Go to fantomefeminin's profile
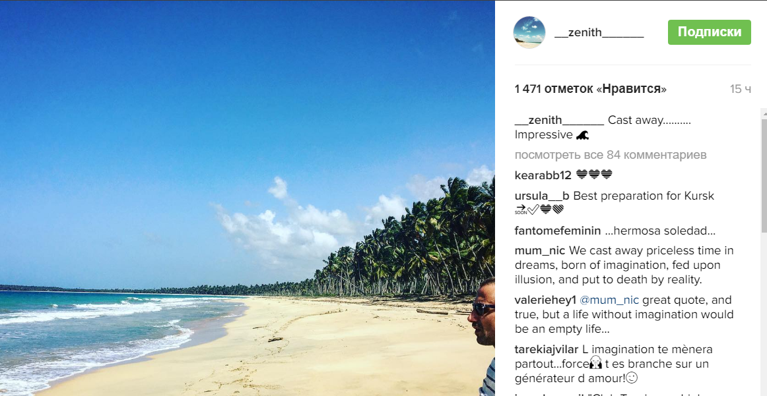This screenshot has width=767, height=396. click(x=558, y=231)
